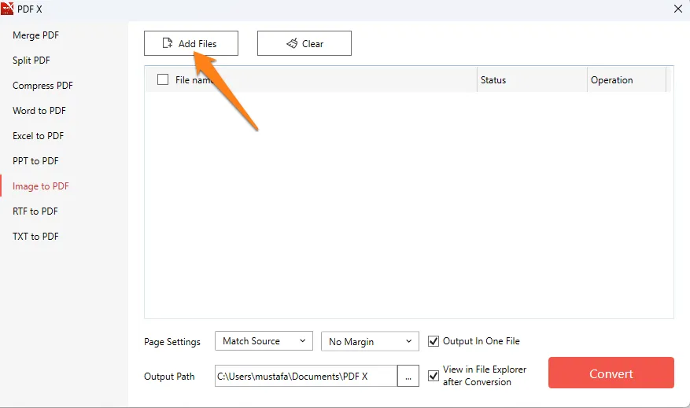
Task: Click the Add Files button
Action: click(191, 43)
